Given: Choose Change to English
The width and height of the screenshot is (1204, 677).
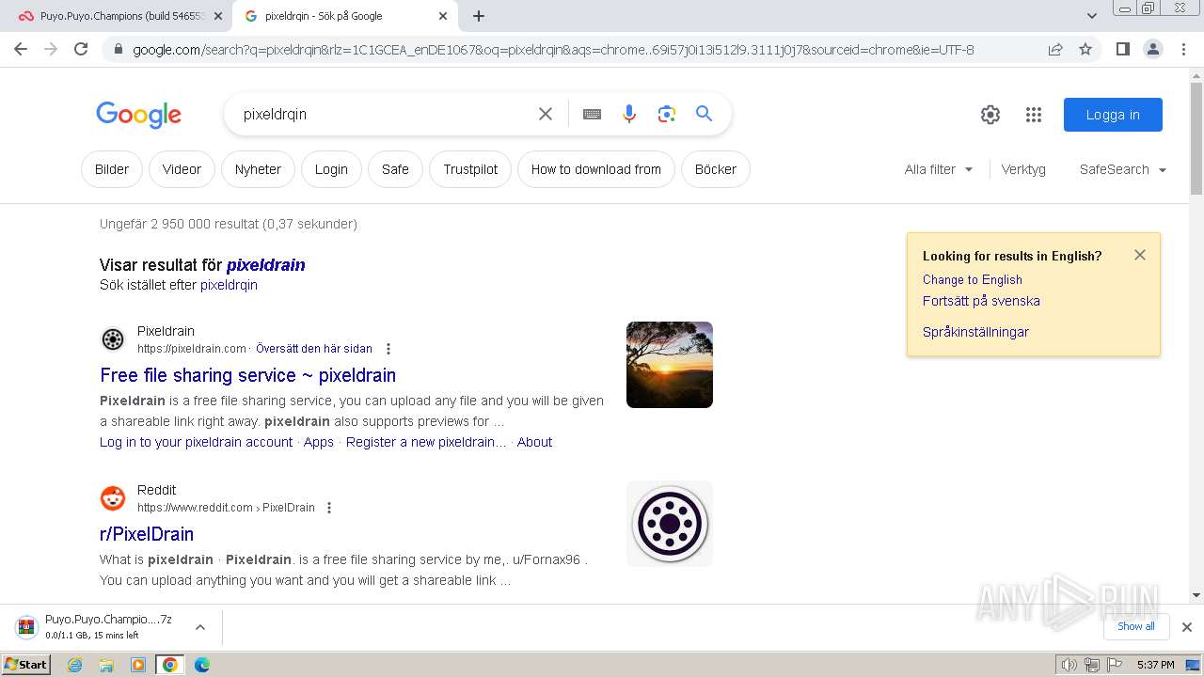Looking at the screenshot, I should (x=973, y=279).
